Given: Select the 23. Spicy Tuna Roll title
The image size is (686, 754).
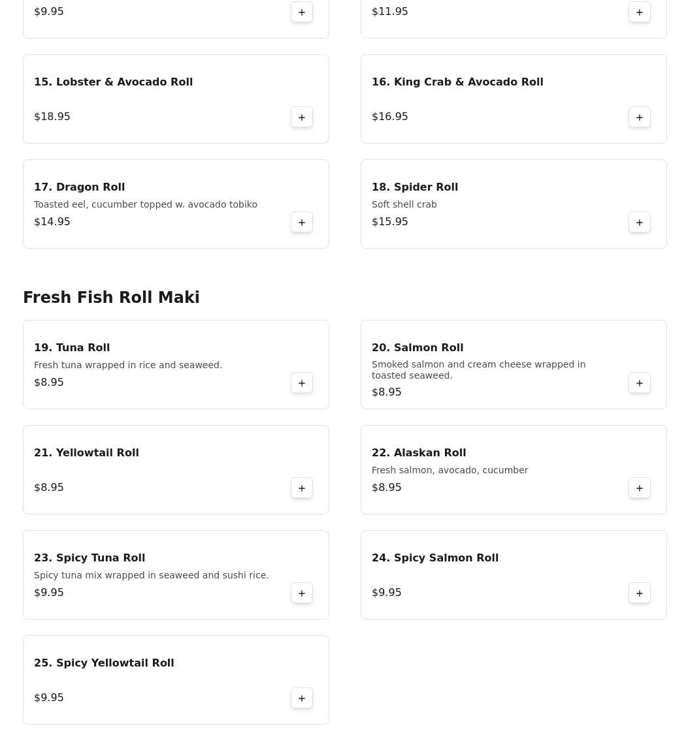Looking at the screenshot, I should point(90,558).
